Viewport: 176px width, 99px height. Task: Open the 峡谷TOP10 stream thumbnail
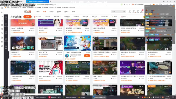pyautogui.click(x=78, y=68)
